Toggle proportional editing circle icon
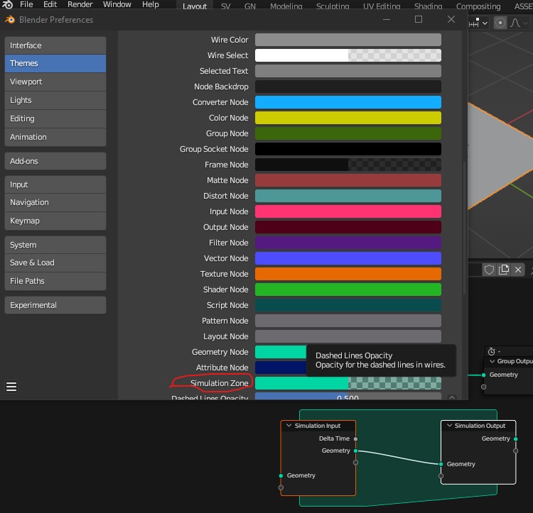 (x=500, y=23)
